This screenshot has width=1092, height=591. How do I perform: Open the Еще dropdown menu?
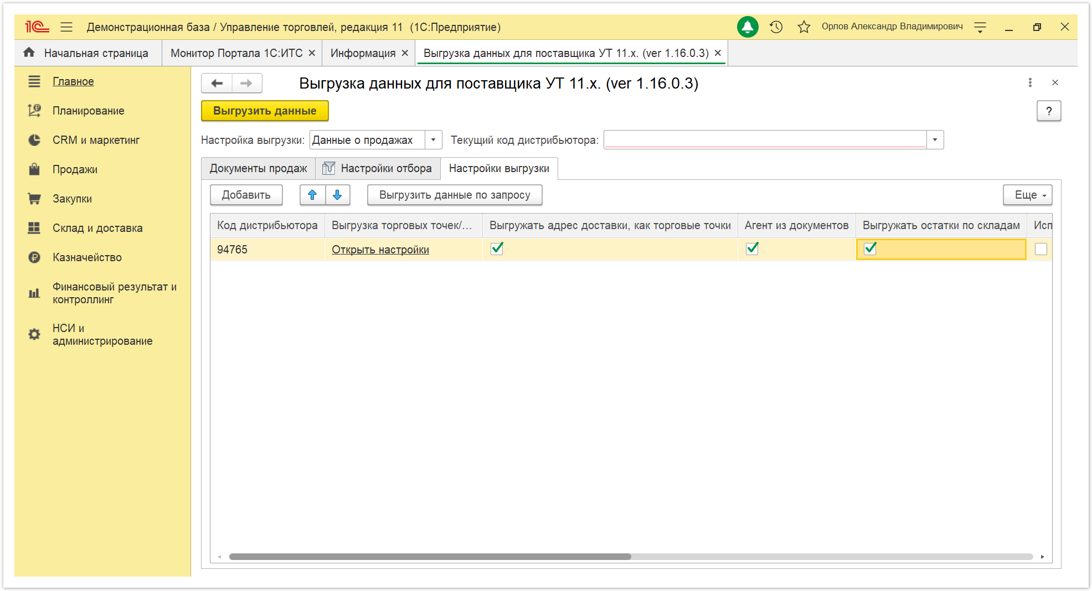click(x=1028, y=195)
